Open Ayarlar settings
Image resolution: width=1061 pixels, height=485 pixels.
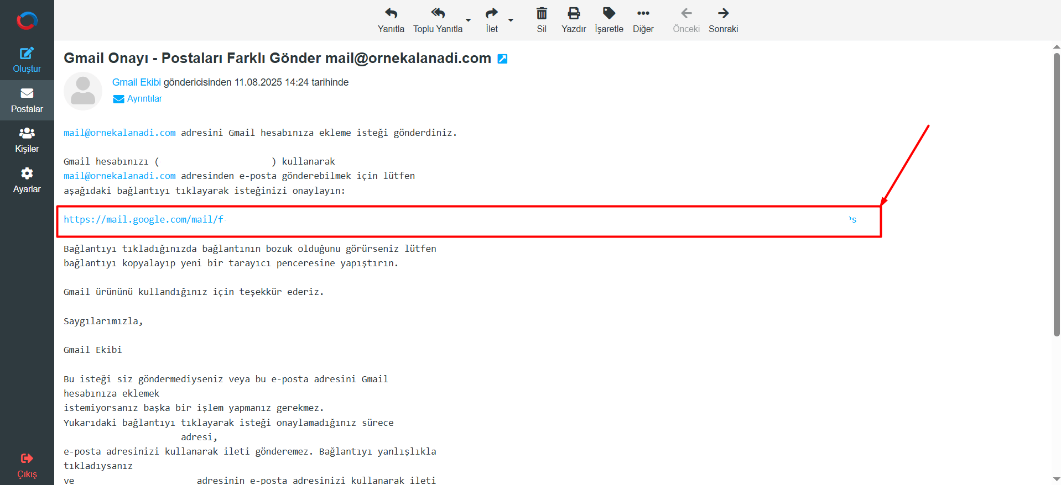click(27, 181)
